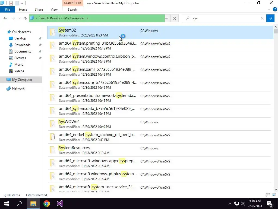Show hidden system tray icons
This screenshot has width=278, height=209.
pyautogui.click(x=230, y=204)
